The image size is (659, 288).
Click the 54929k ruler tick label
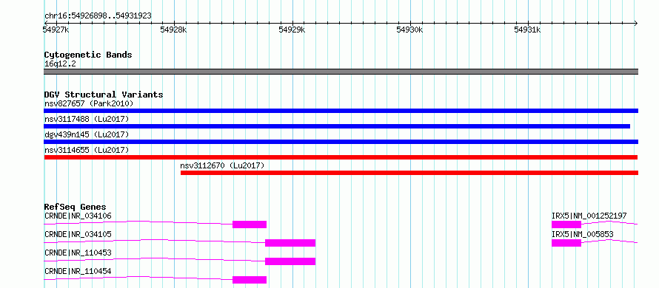click(292, 30)
